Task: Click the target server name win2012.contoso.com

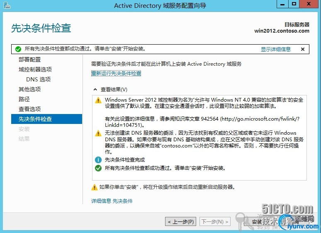Action: (x=282, y=31)
